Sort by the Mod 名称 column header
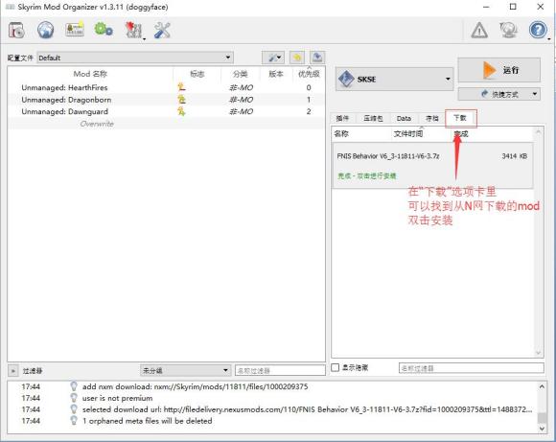Screen dimensions: 556x442 [90, 74]
